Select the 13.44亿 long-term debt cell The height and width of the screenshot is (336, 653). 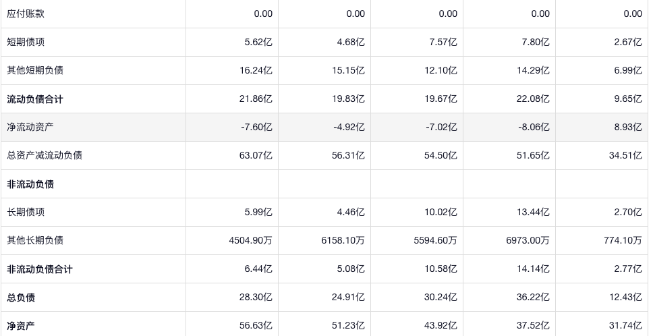pos(536,212)
